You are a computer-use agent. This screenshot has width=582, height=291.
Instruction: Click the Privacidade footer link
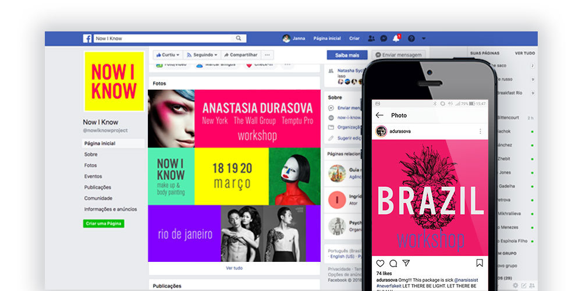339,269
